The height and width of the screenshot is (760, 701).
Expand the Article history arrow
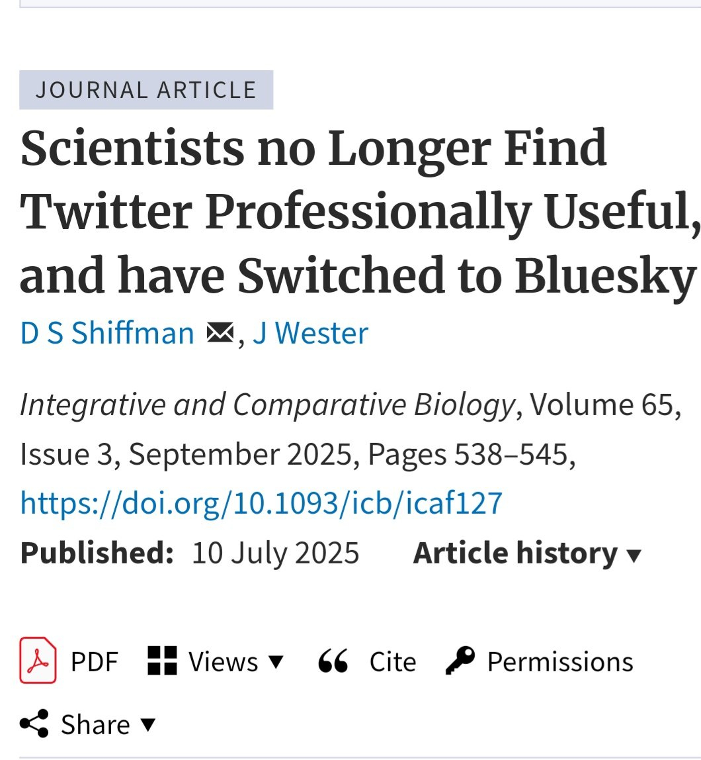click(634, 555)
